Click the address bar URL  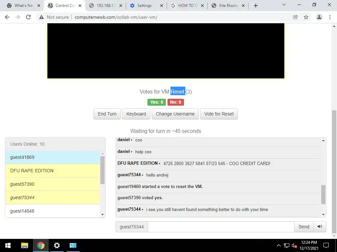coord(116,17)
